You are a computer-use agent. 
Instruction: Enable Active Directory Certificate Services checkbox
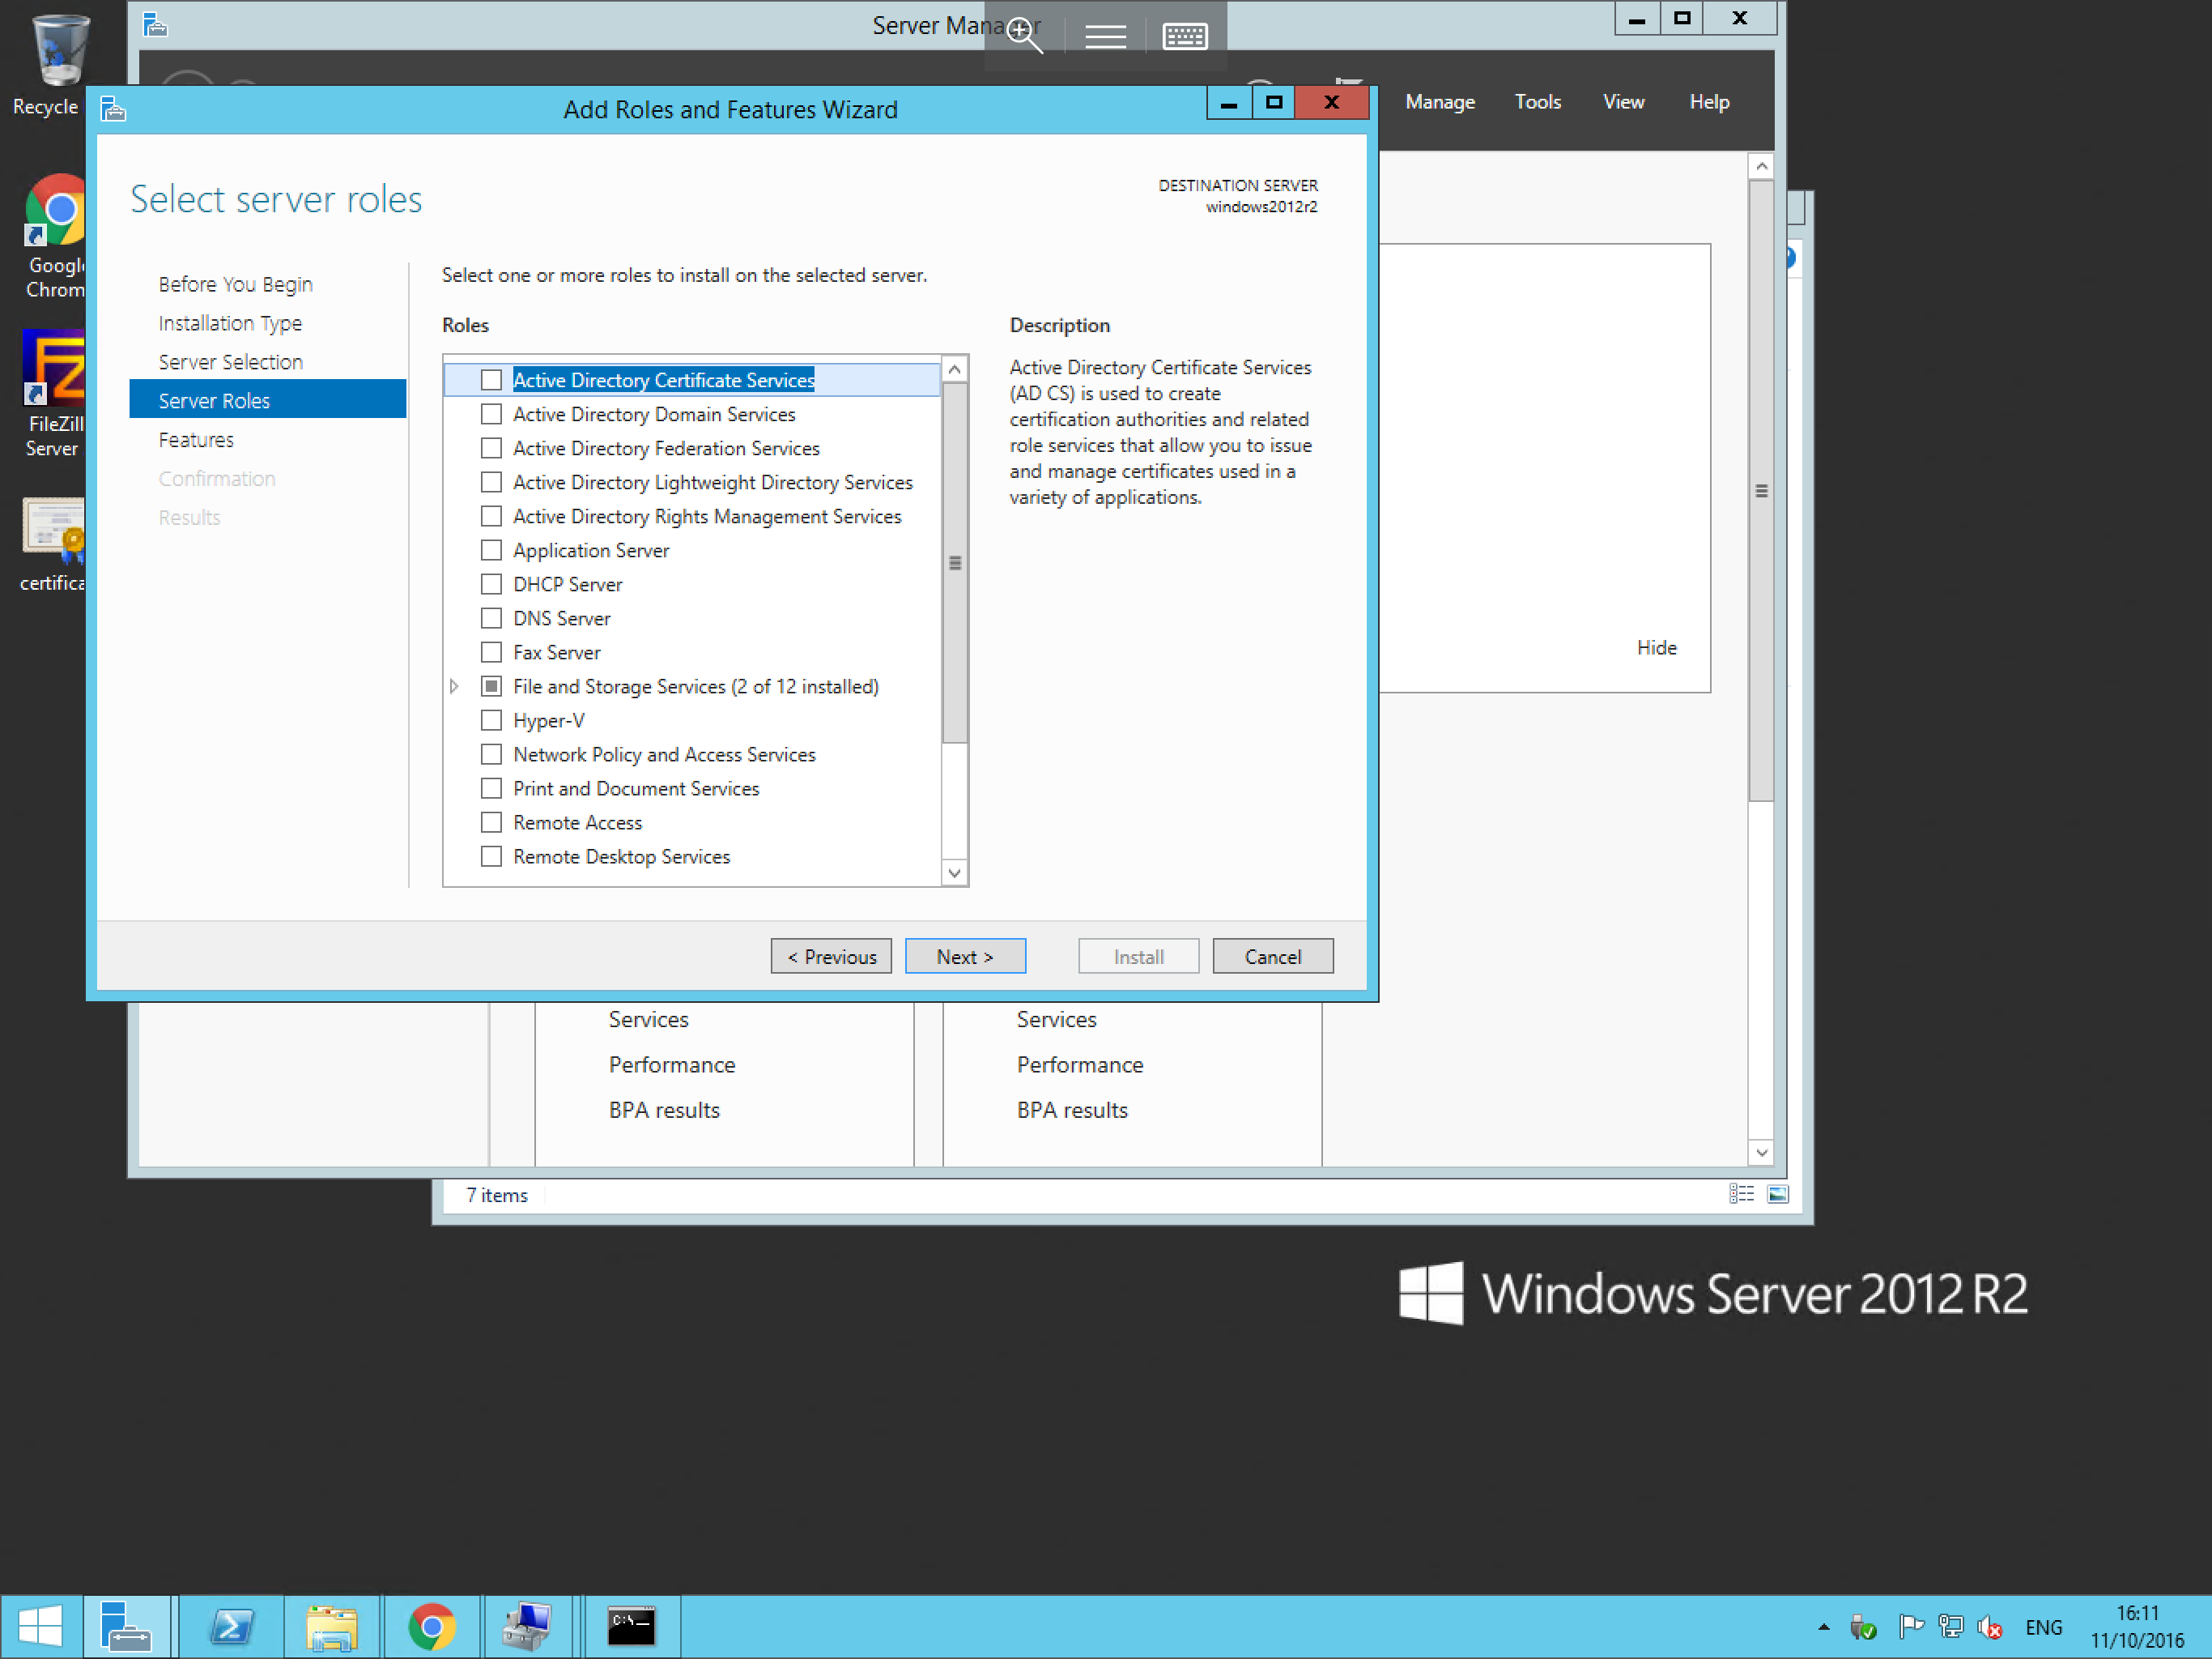[489, 380]
